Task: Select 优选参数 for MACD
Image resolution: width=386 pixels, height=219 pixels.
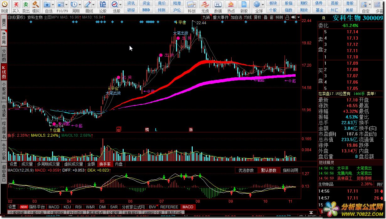Action: pyautogui.click(x=246, y=170)
